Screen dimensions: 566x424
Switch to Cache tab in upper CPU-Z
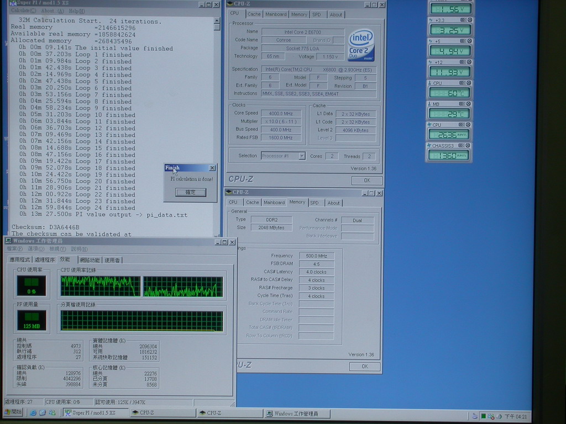pos(254,14)
